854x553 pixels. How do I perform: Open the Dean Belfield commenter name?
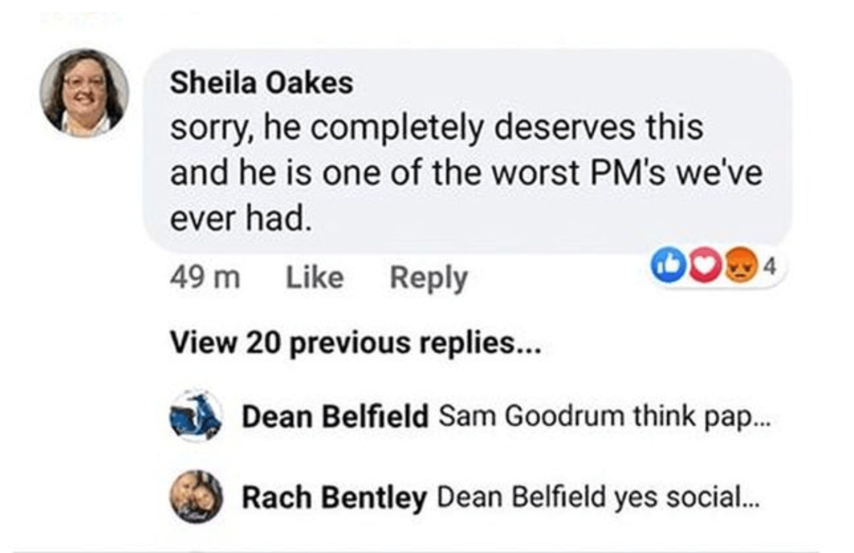coord(335,417)
